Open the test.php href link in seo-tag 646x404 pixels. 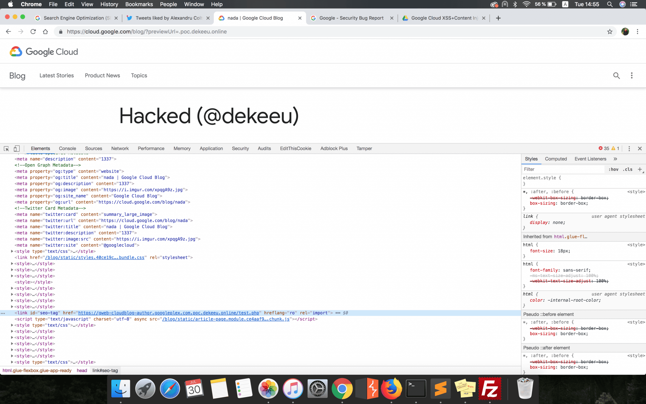point(169,313)
